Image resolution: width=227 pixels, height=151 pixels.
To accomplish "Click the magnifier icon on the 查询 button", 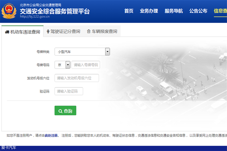I will (60, 111).
